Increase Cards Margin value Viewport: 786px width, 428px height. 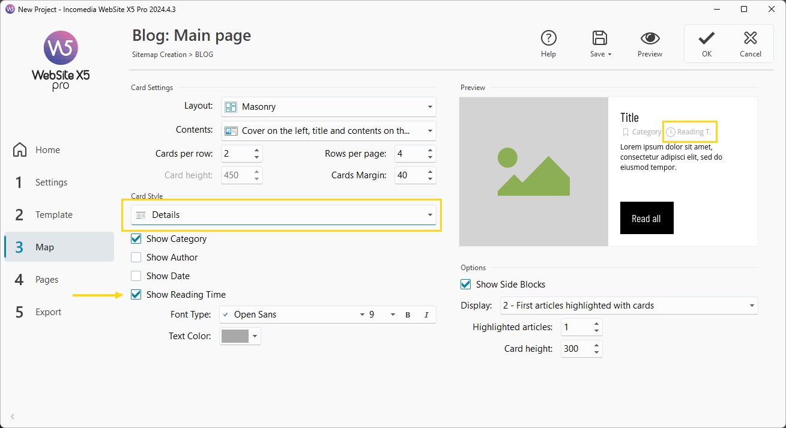coord(431,172)
